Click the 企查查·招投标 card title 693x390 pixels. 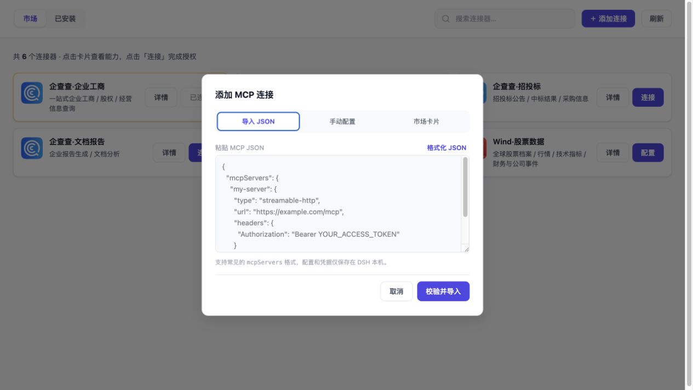click(x=517, y=87)
